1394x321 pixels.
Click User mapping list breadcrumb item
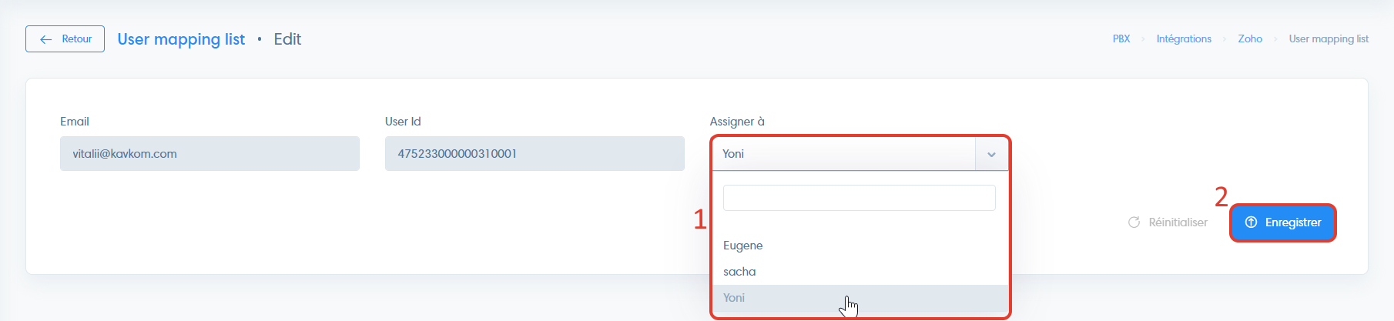coord(1329,39)
